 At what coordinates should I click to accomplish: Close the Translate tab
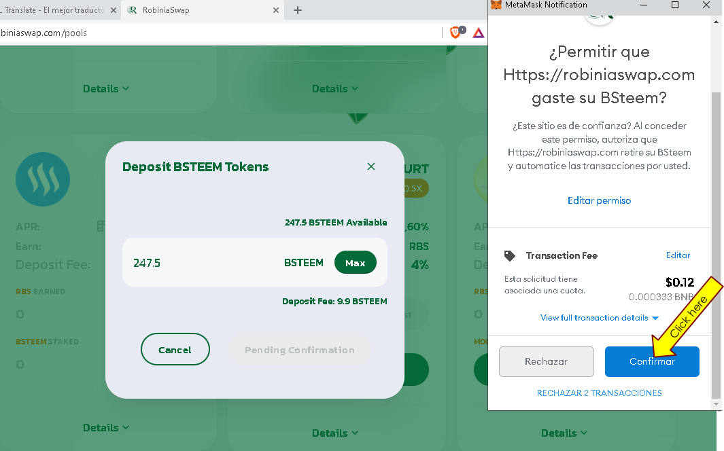(113, 10)
